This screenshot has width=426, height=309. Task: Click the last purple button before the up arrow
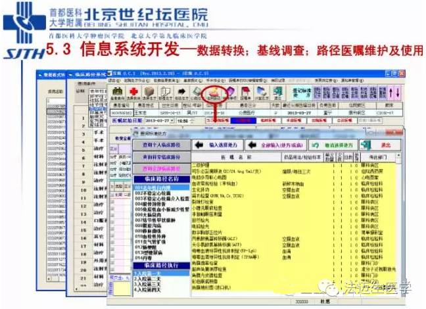383,93
